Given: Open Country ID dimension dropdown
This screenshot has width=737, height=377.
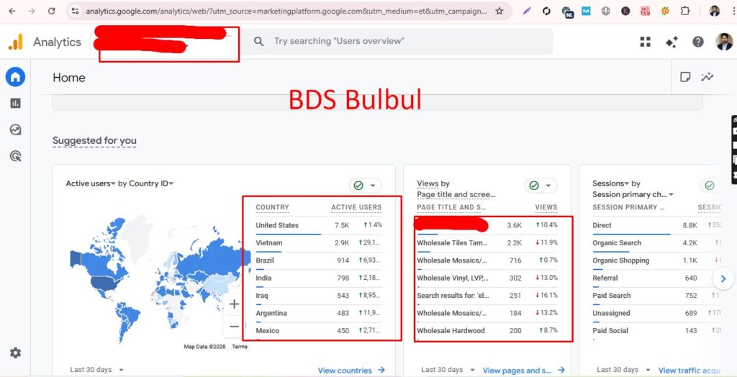Looking at the screenshot, I should pyautogui.click(x=151, y=183).
